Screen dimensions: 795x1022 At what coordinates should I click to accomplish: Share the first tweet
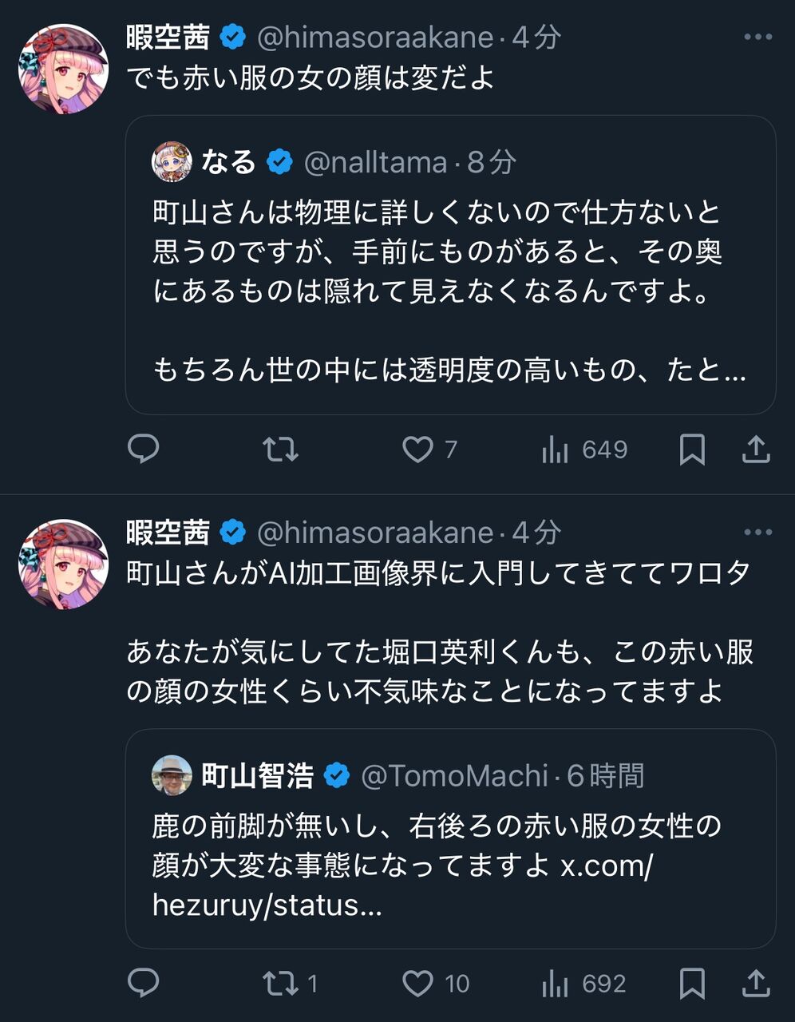pos(755,450)
